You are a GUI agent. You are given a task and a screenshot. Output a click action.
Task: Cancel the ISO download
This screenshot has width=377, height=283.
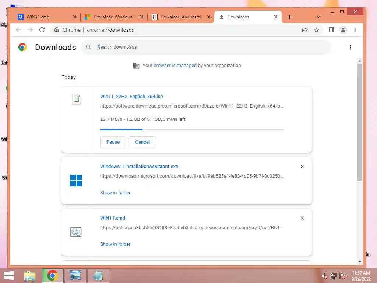pyautogui.click(x=142, y=142)
